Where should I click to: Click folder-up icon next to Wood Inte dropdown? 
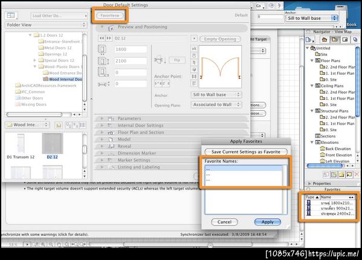pos(58,125)
